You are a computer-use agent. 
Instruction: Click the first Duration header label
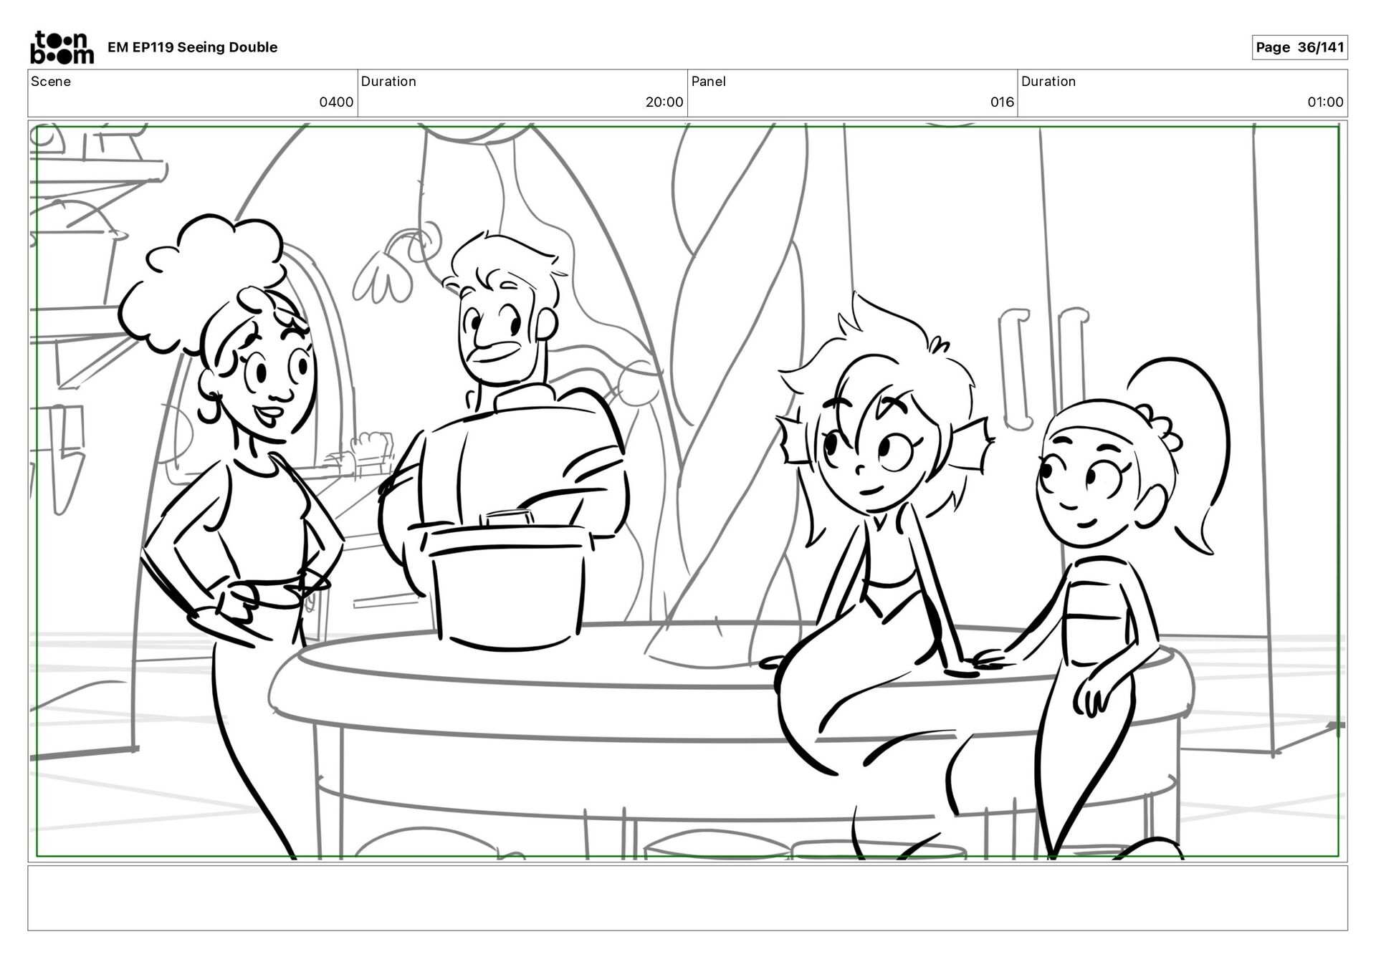pos(388,82)
